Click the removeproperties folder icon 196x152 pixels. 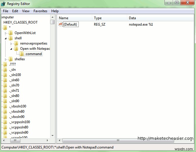pos(16,43)
